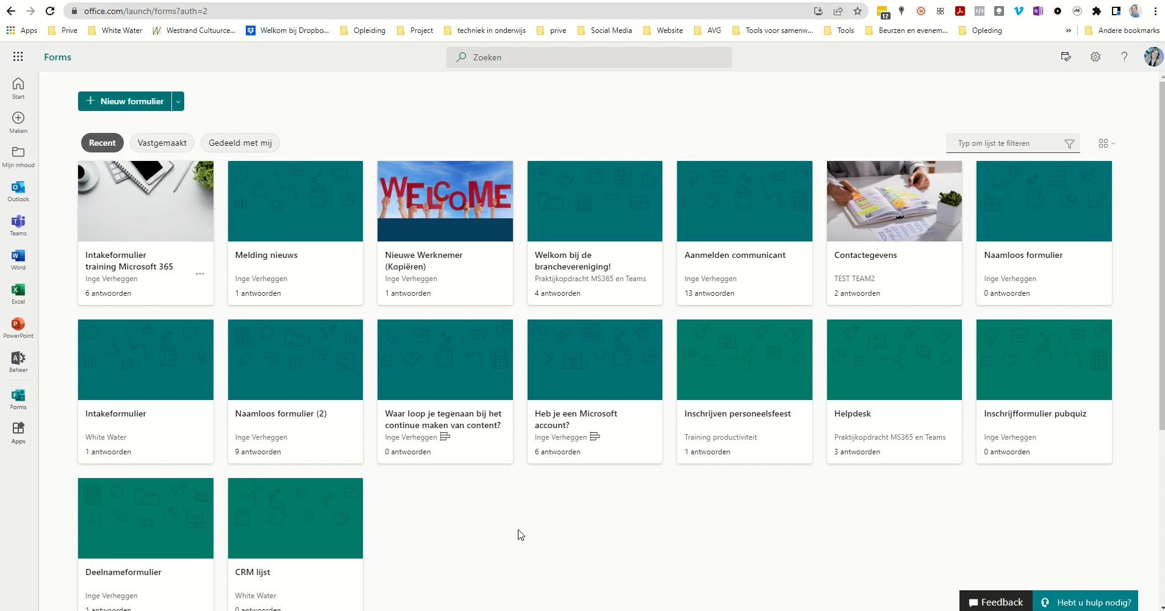Click the Zoeken search box
This screenshot has height=611, width=1165.
click(589, 57)
